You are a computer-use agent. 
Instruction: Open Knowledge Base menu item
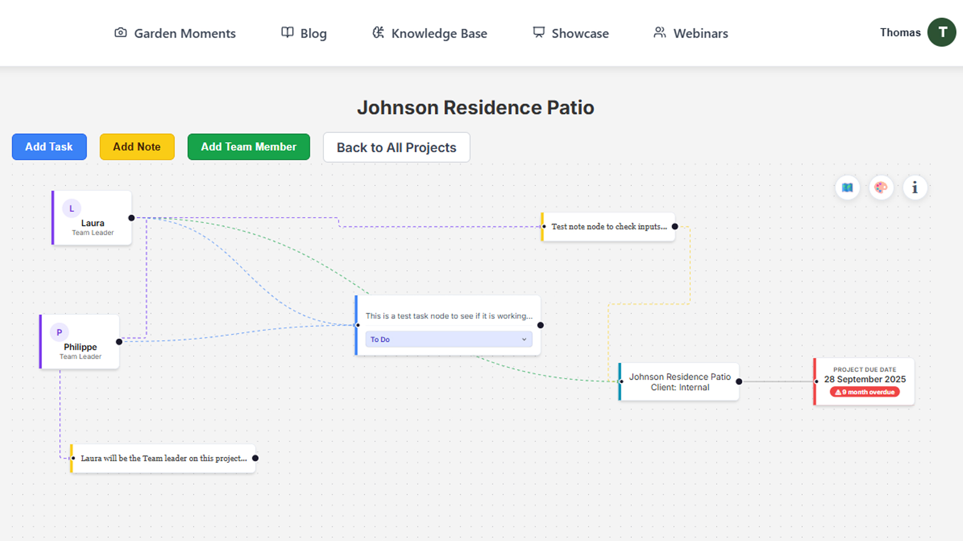coord(430,33)
